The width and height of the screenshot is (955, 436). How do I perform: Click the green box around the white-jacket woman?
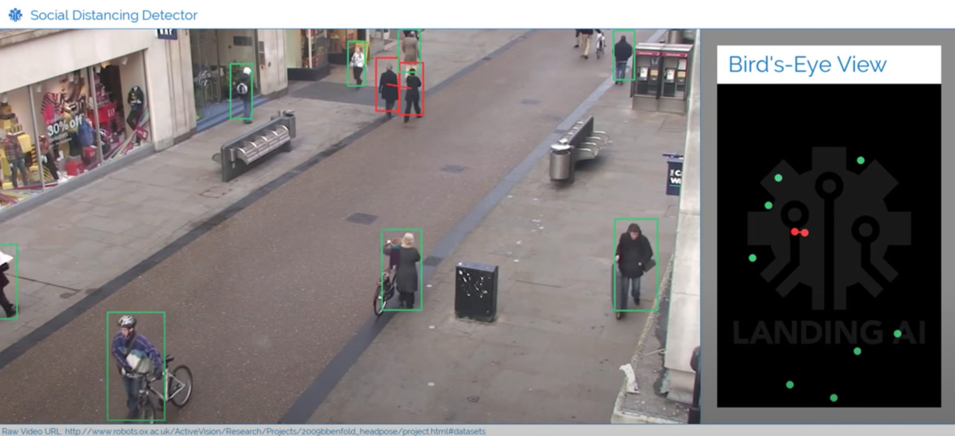[357, 64]
